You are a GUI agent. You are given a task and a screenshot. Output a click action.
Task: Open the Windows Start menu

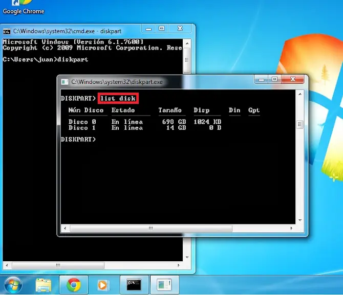[12, 284]
